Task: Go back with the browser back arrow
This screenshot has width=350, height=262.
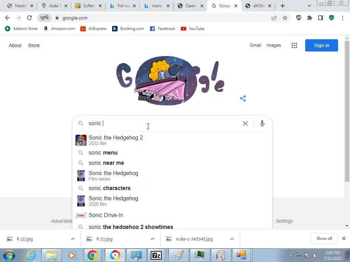Action: pos(8,18)
